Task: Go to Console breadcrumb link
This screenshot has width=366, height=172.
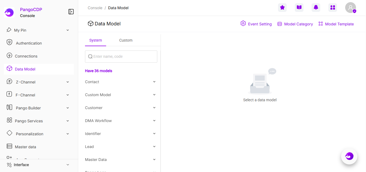Action: point(95,8)
